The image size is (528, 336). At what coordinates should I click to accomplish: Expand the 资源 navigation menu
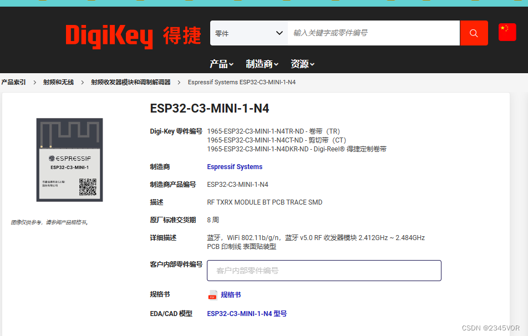tap(302, 64)
